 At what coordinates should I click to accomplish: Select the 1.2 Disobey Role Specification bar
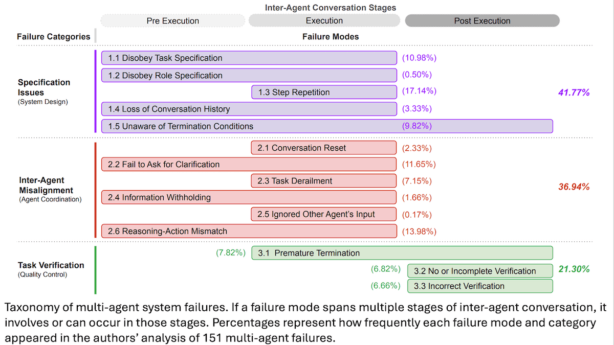[x=249, y=75]
